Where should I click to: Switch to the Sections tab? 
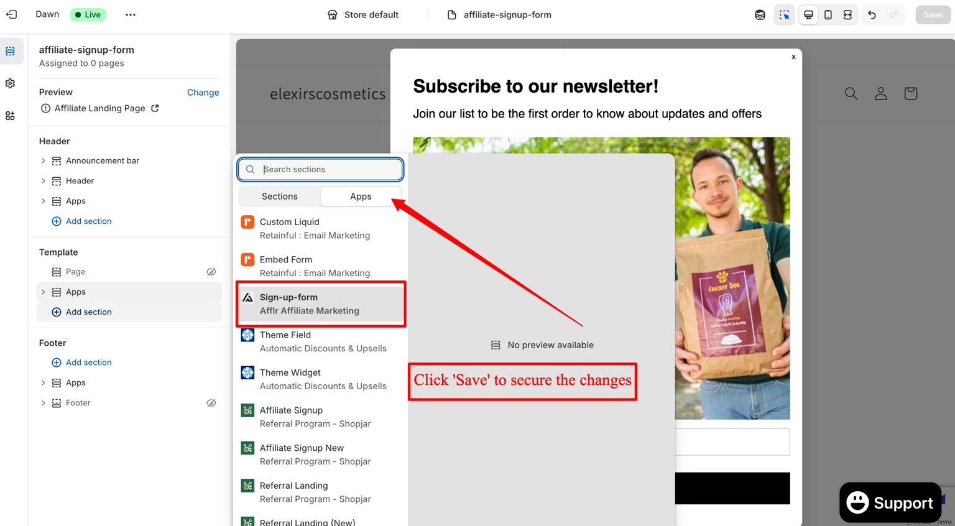click(280, 196)
